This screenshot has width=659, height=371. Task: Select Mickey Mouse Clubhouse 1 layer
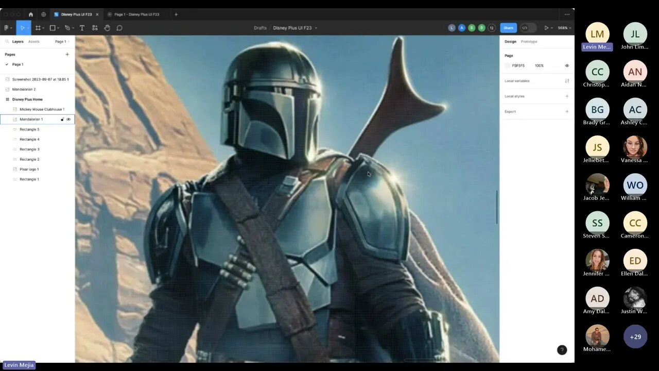pos(37,109)
